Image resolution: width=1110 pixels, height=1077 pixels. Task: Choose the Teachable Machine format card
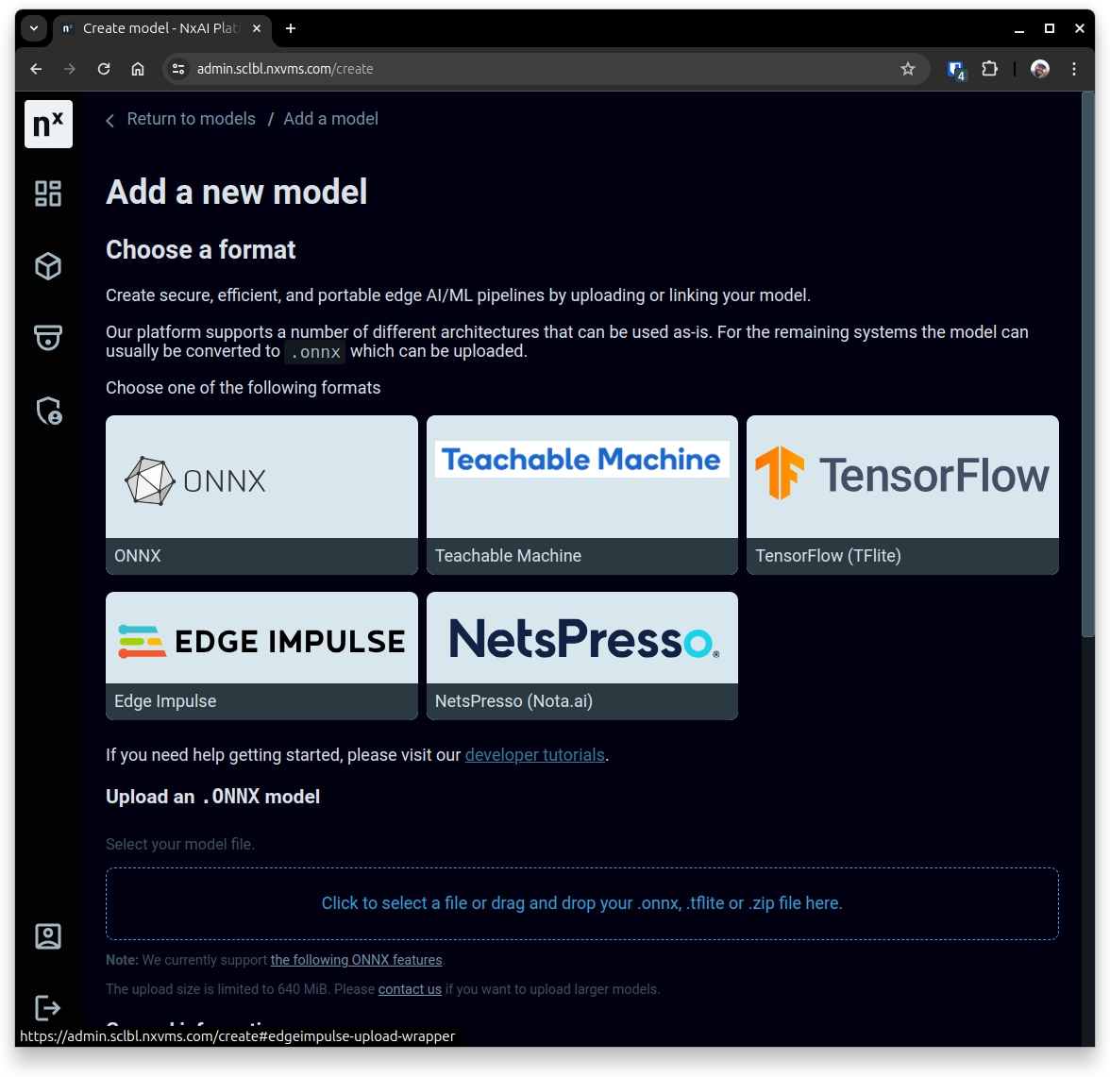pyautogui.click(x=581, y=495)
